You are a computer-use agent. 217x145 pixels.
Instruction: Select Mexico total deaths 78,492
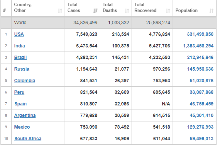(122, 127)
